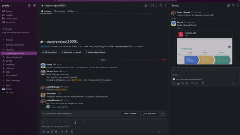Open the Add canvas tab
The image size is (240, 135).
point(59,11)
